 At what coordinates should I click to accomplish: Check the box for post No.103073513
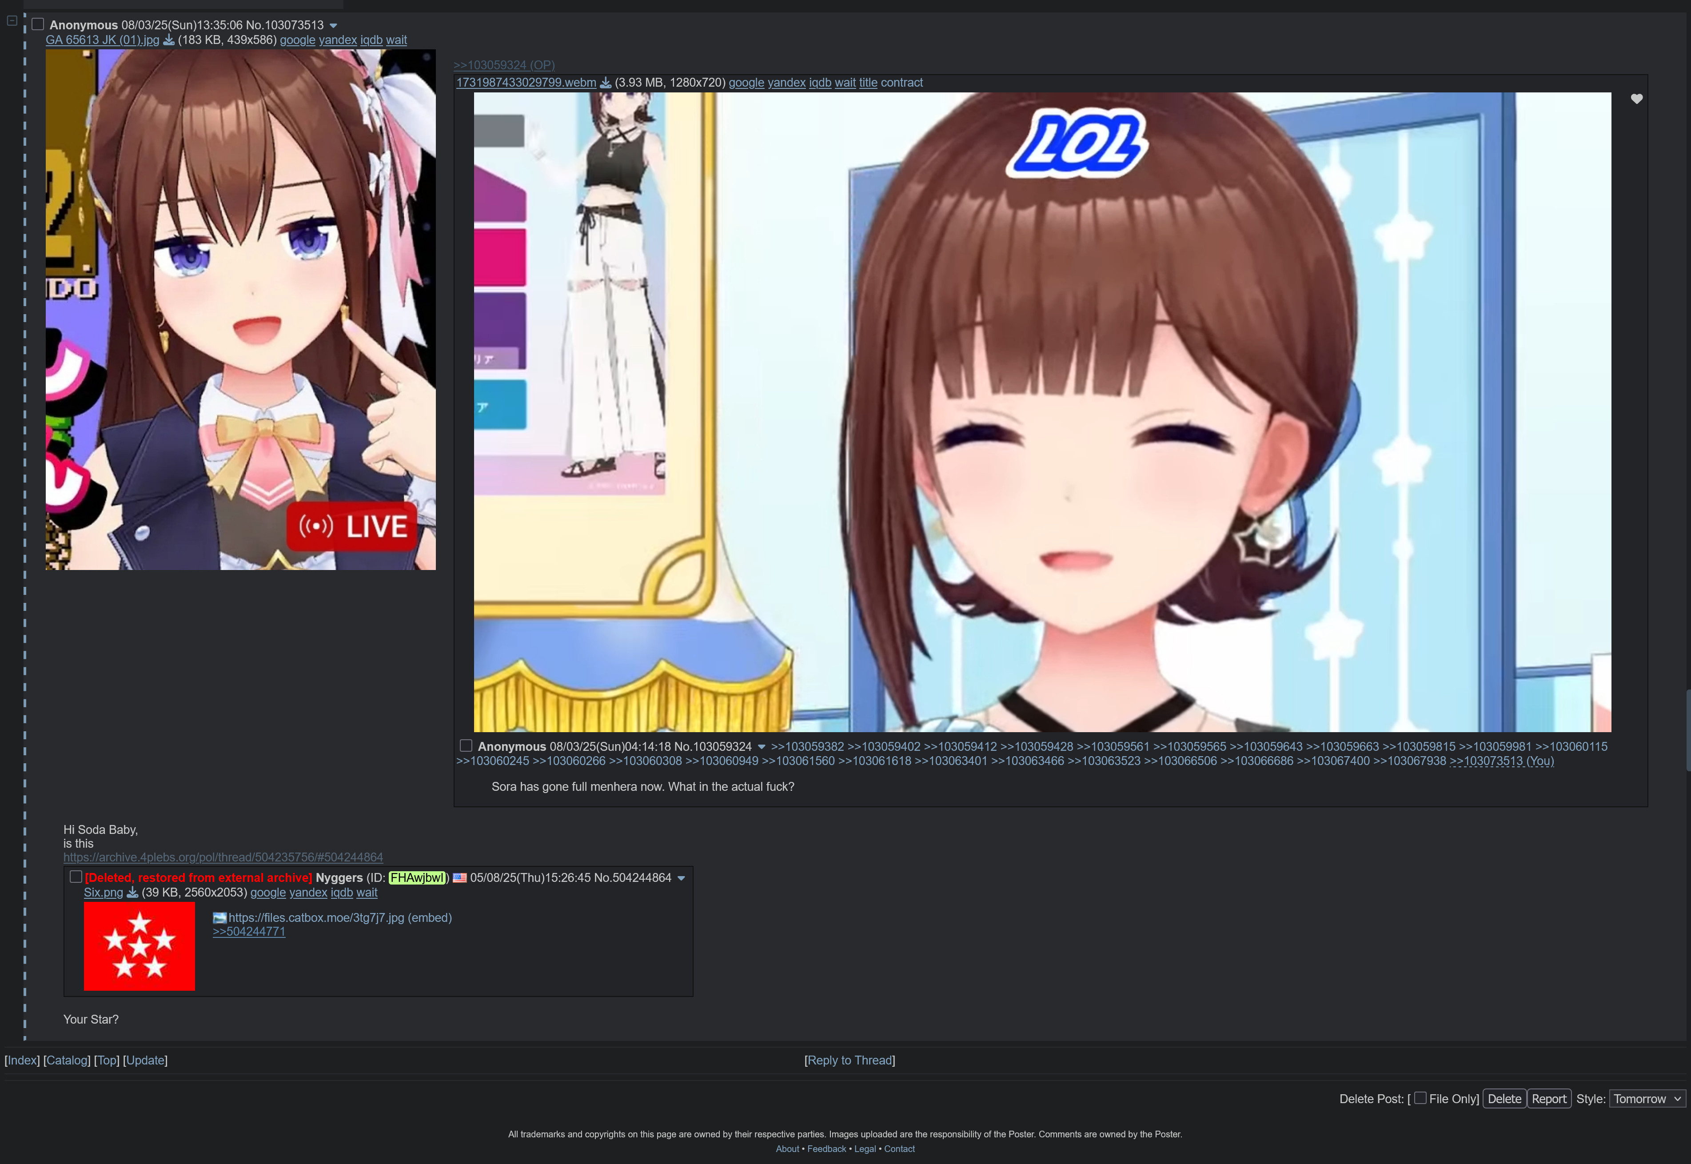tap(38, 24)
